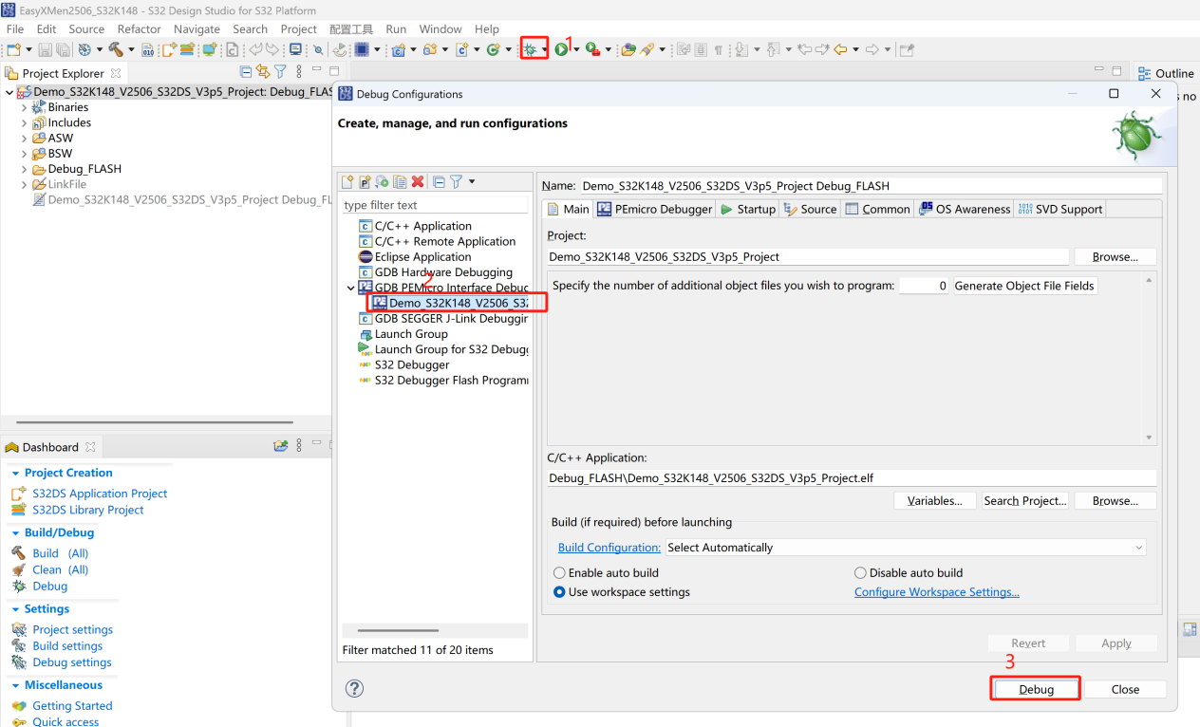This screenshot has width=1200, height=727.
Task: Click the New file icon in main toolbar
Action: 14,49
